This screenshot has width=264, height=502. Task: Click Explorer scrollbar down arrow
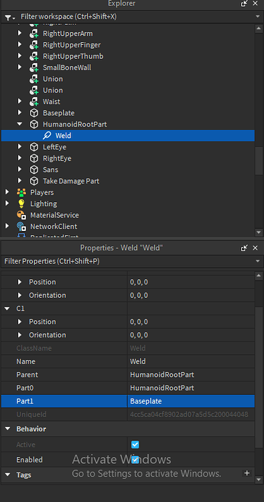pos(259,232)
